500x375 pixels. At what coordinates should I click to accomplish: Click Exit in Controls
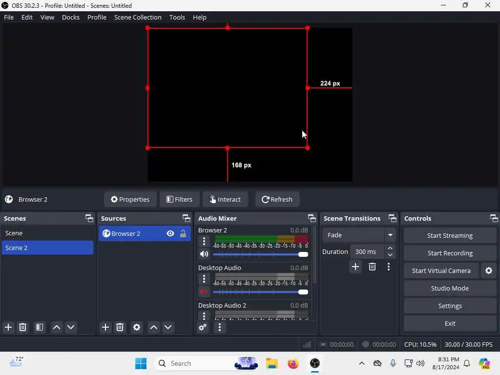click(x=450, y=323)
